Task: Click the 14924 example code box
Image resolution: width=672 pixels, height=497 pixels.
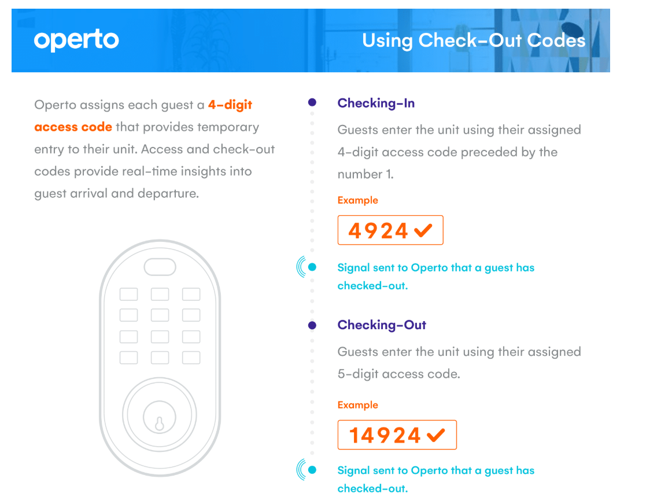Action: point(397,435)
